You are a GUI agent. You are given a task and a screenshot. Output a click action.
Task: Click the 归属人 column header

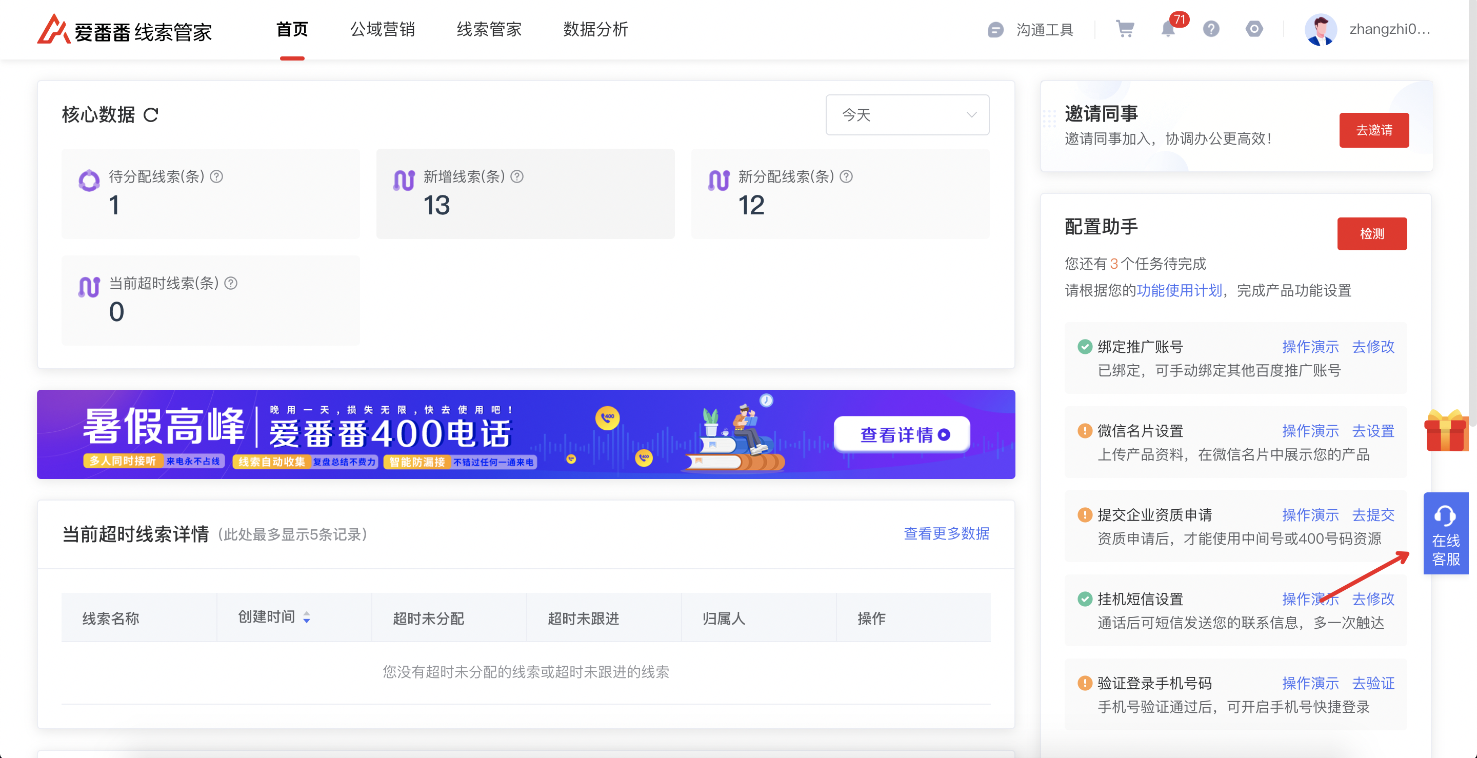[x=724, y=619]
